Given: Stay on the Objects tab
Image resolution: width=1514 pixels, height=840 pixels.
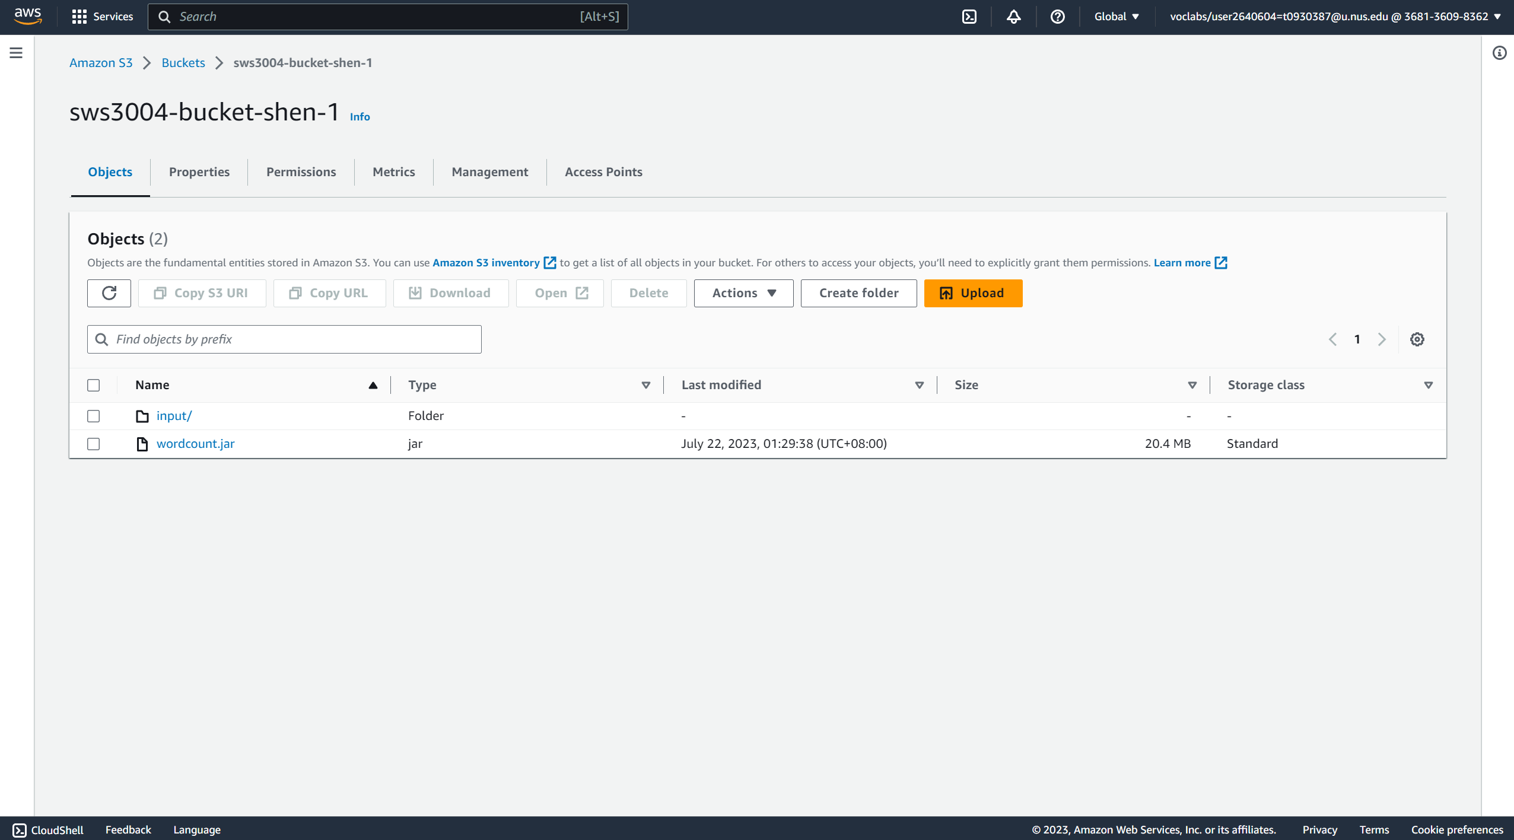Looking at the screenshot, I should pos(110,172).
